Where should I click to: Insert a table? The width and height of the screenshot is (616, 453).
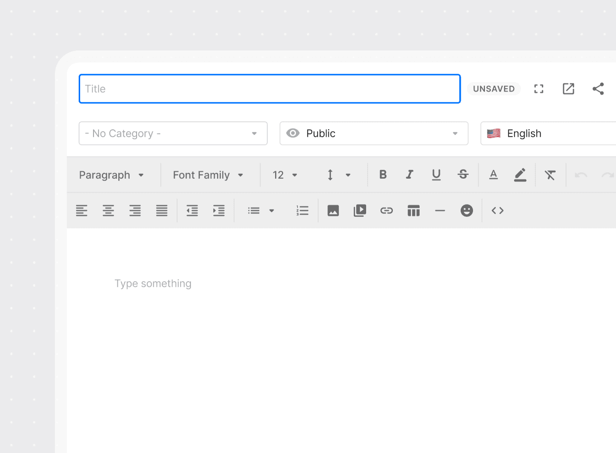414,210
